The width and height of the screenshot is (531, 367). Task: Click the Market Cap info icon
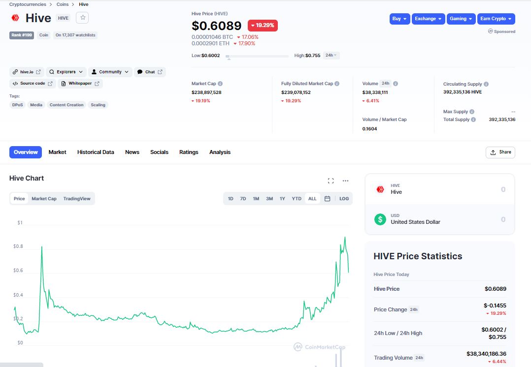click(220, 84)
